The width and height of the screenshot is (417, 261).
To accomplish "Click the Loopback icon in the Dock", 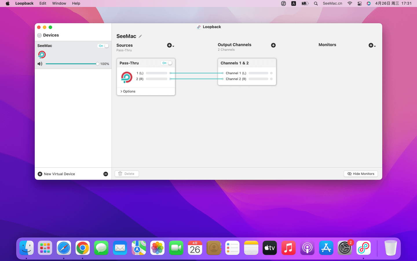I will (363, 248).
